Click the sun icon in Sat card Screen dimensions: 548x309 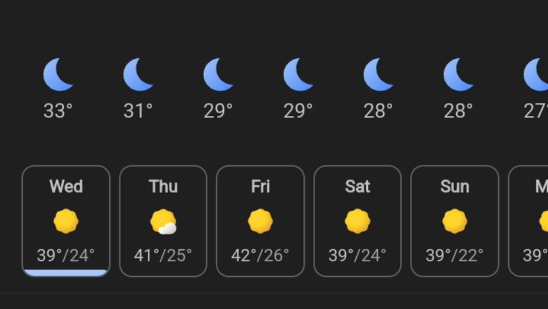(357, 221)
